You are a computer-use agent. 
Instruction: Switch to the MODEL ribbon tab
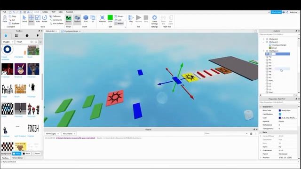point(45,12)
